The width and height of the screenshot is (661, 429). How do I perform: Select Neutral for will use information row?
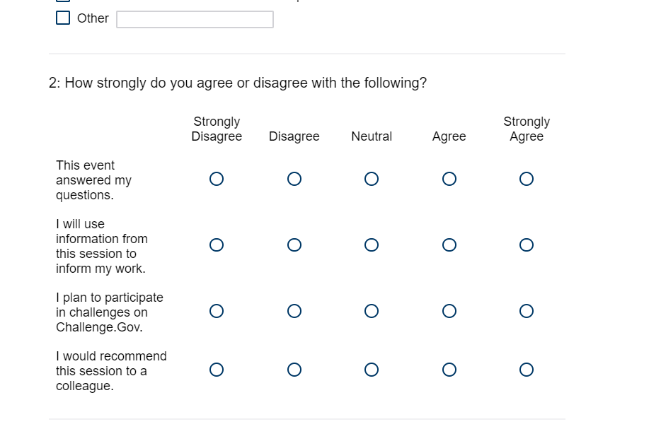click(372, 245)
